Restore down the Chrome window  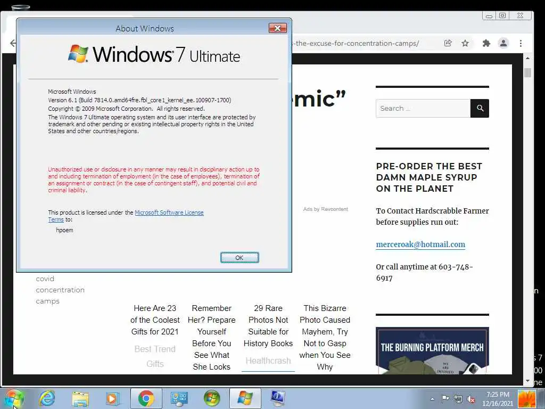502,15
